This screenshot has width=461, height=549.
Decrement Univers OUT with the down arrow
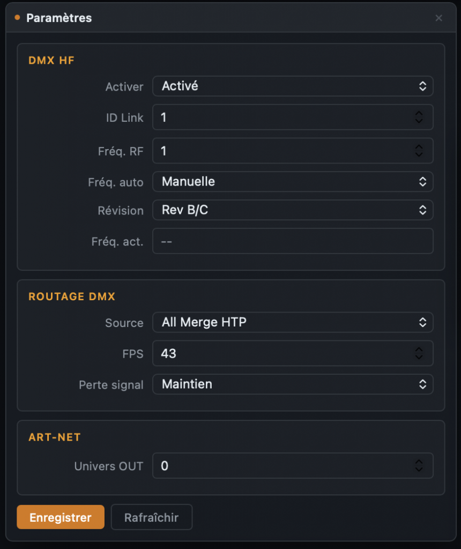419,469
